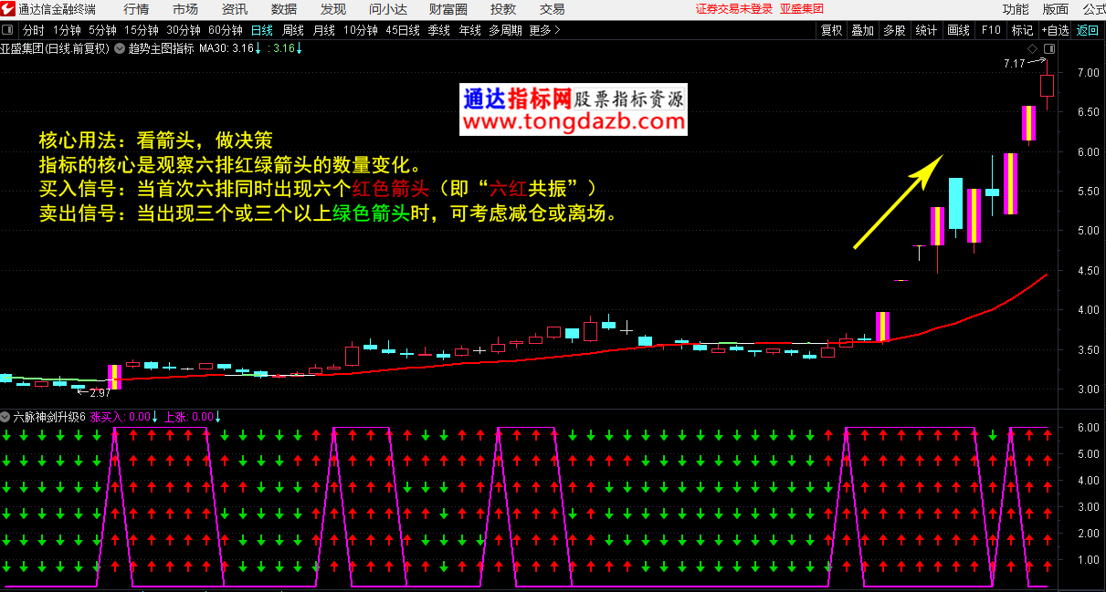The height and width of the screenshot is (592, 1106).
Task: Switch to the 5分钟 period tab
Action: [102, 30]
